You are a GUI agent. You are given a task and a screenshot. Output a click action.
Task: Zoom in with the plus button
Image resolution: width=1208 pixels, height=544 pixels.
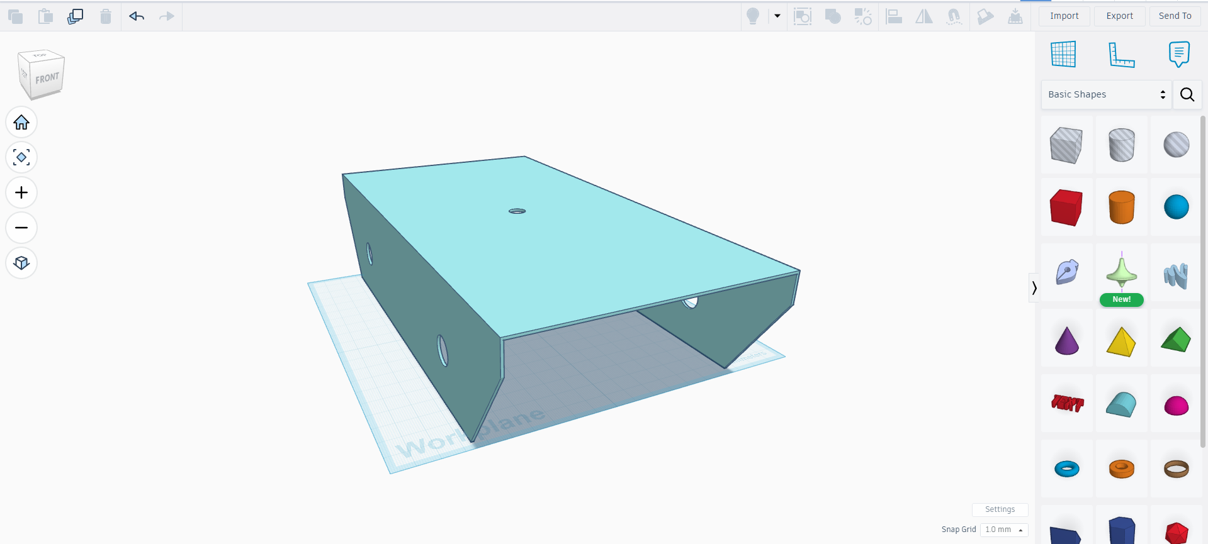[21, 192]
